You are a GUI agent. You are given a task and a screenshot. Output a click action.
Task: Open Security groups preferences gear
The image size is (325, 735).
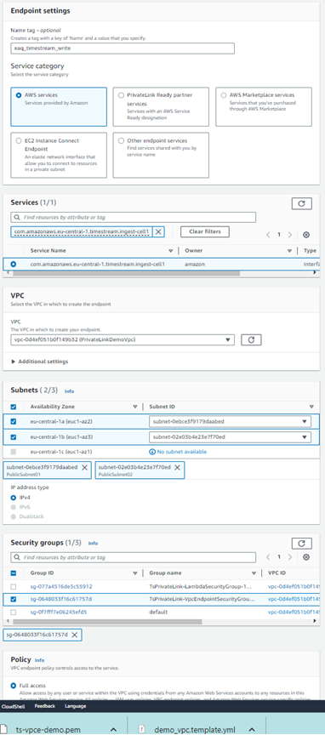click(x=306, y=557)
